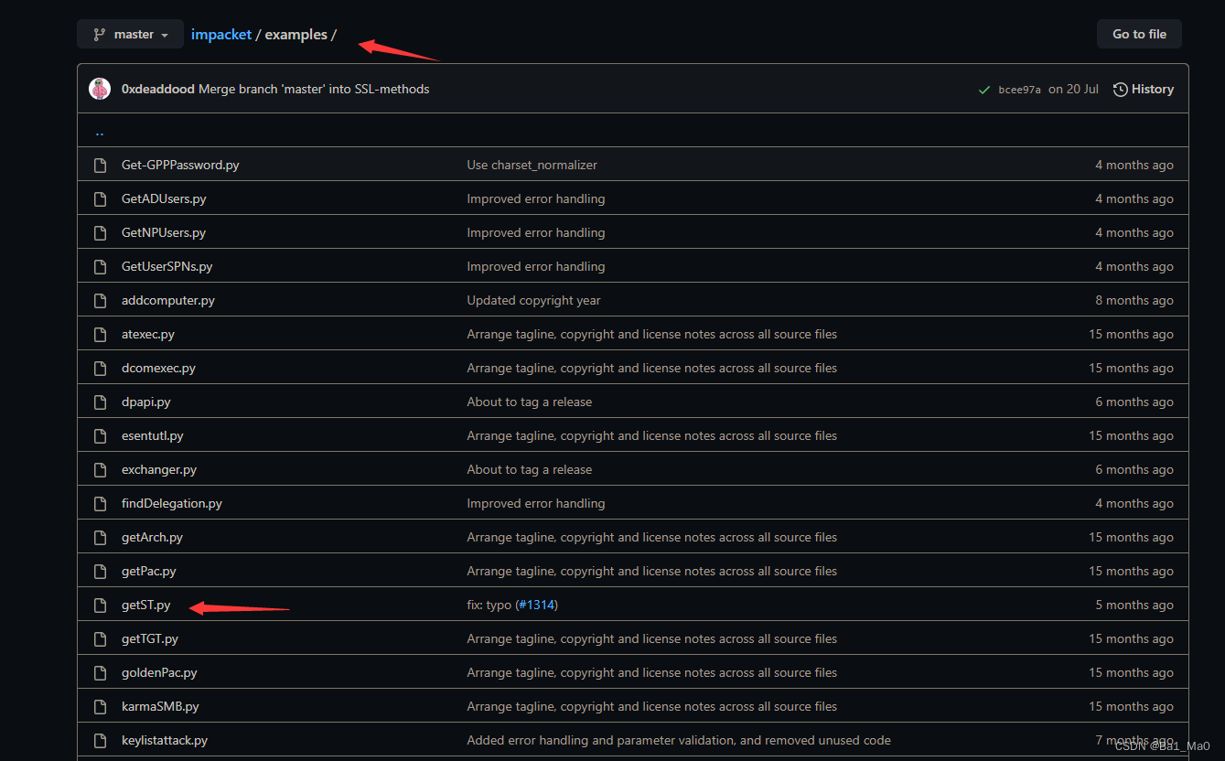
Task: Click the file icon beside addcomputer.py
Action: [x=101, y=300]
